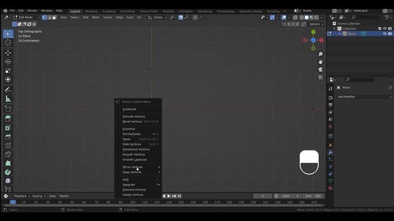Open the Render properties tab
394x221 pixels.
click(x=331, y=98)
